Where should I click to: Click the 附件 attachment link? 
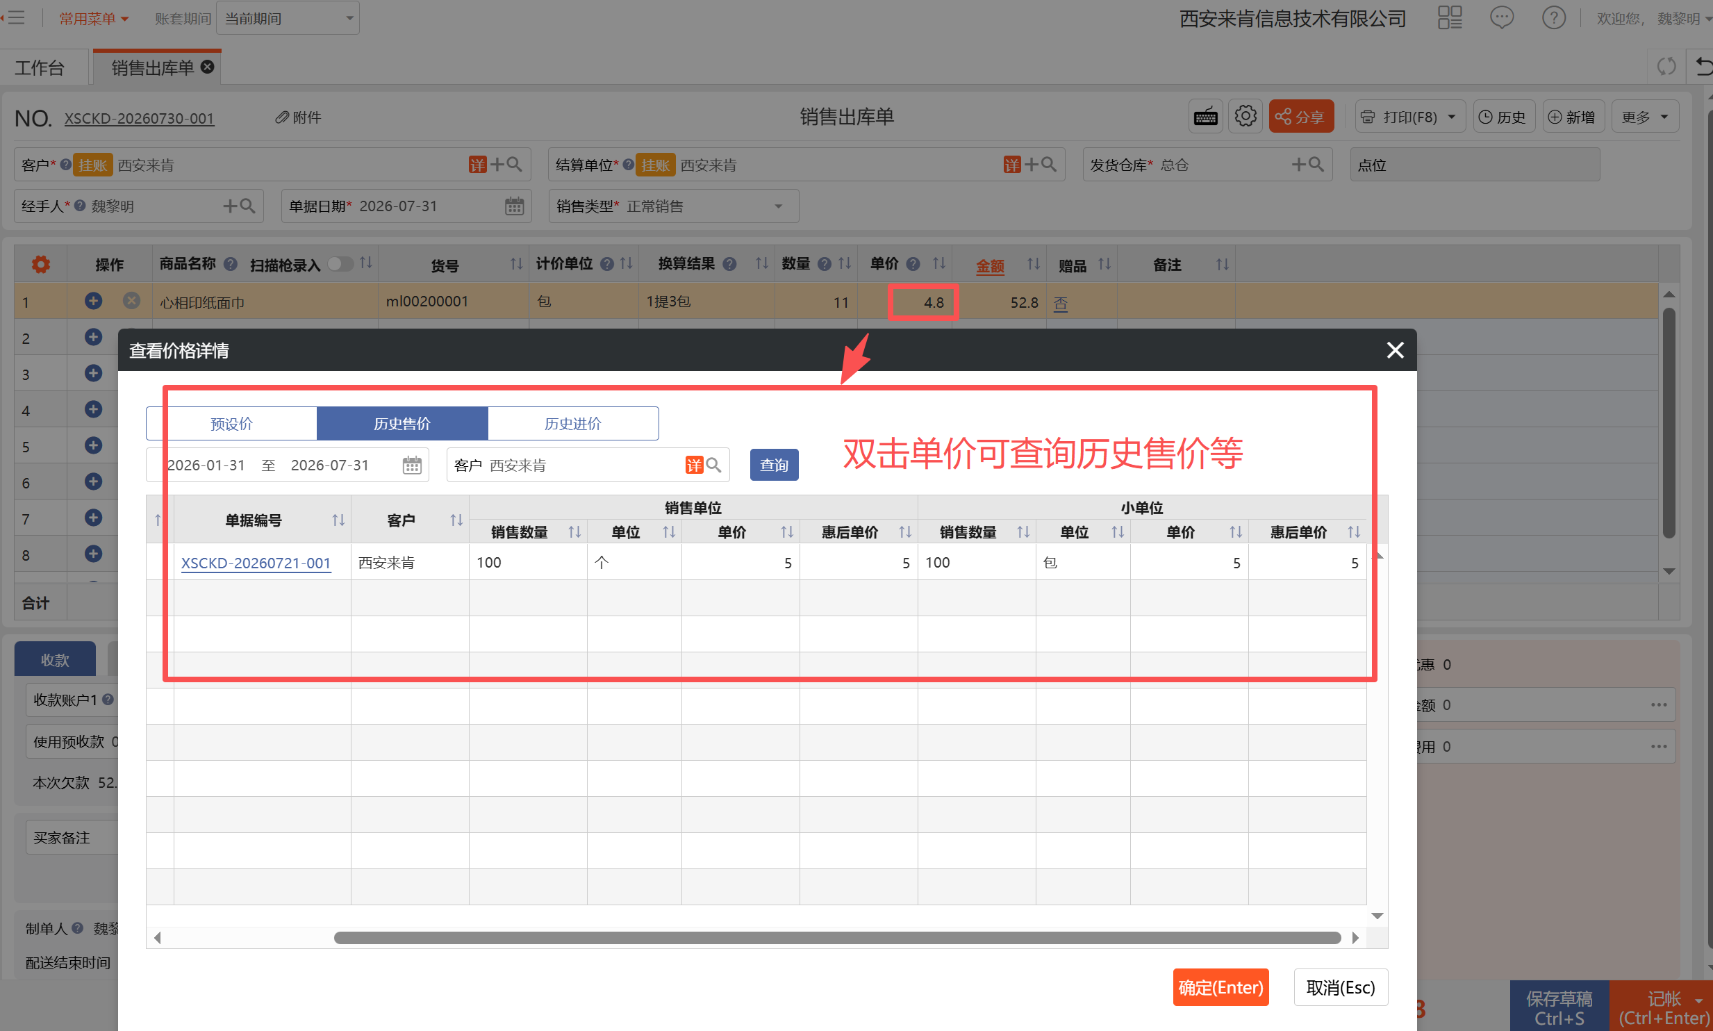(x=299, y=117)
